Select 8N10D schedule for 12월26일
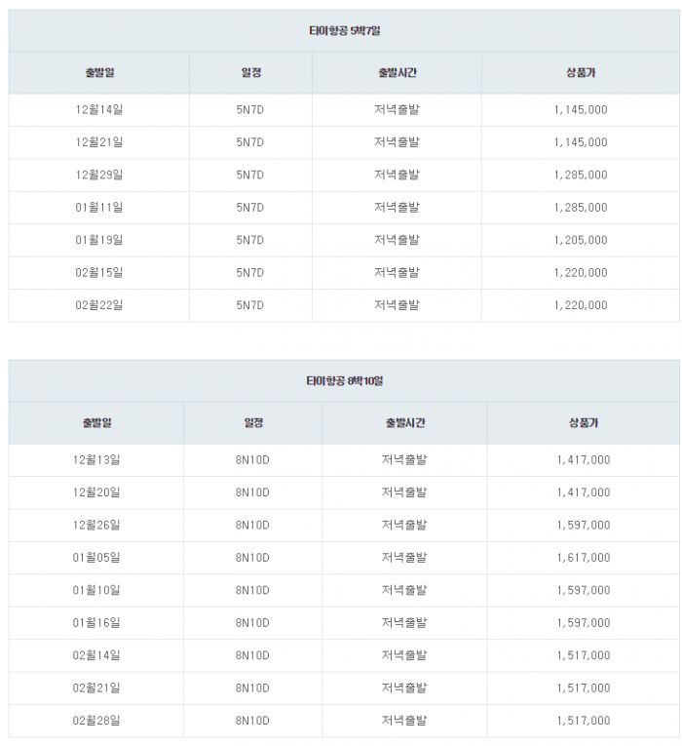682x746 pixels. click(x=252, y=526)
